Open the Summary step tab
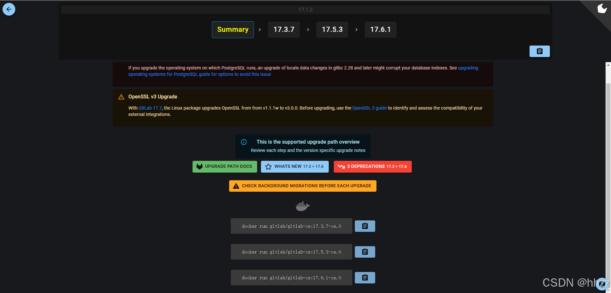Screen dimensions: 611x293 [233, 30]
